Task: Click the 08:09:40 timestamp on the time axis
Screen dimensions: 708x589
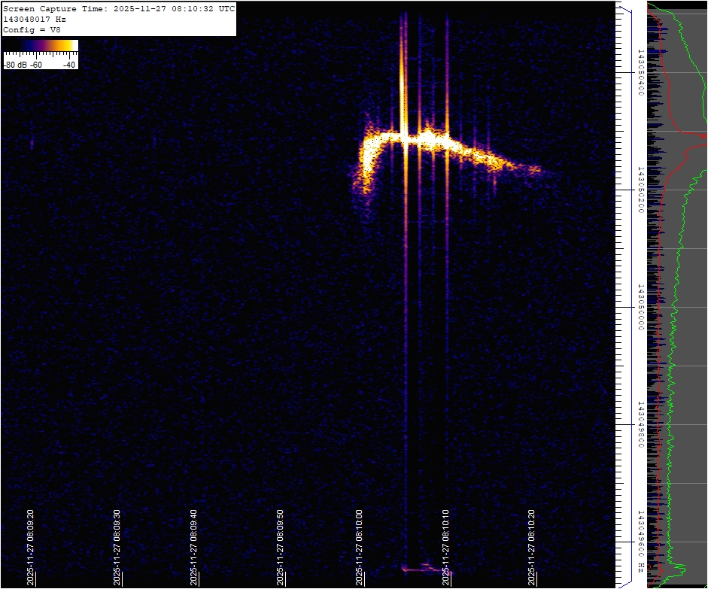Action: [x=195, y=547]
